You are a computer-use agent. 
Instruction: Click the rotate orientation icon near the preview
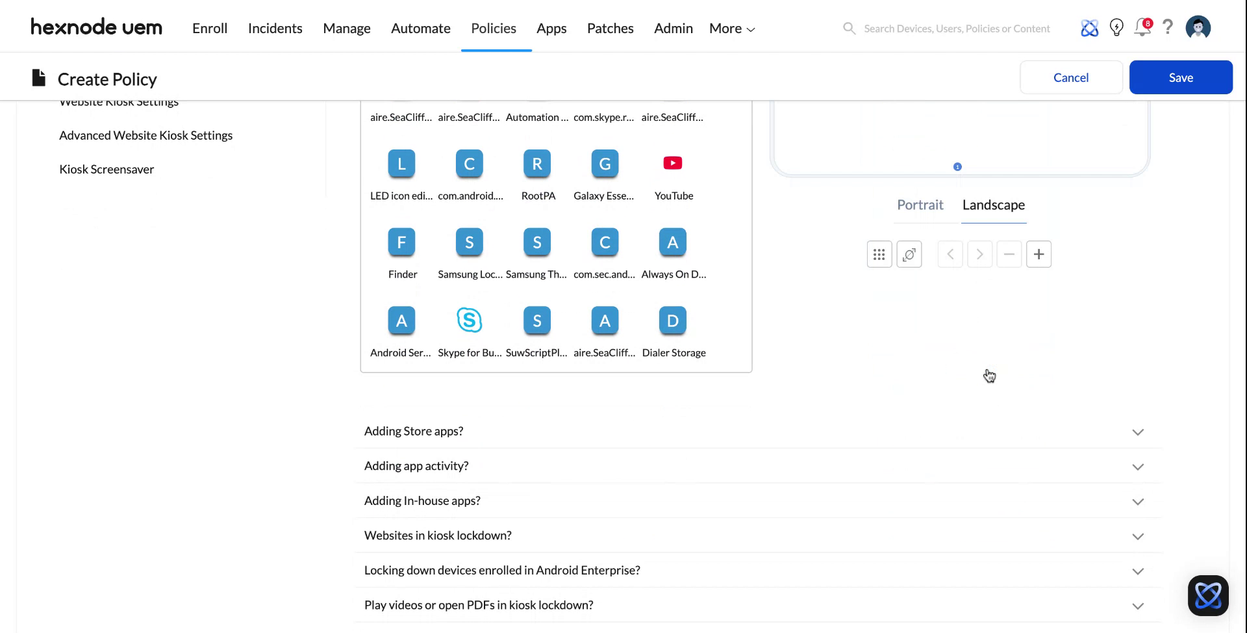point(909,254)
